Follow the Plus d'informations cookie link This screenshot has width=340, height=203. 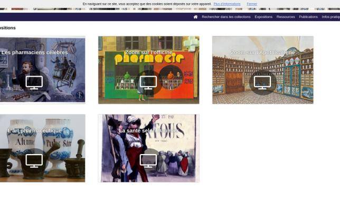click(x=227, y=4)
